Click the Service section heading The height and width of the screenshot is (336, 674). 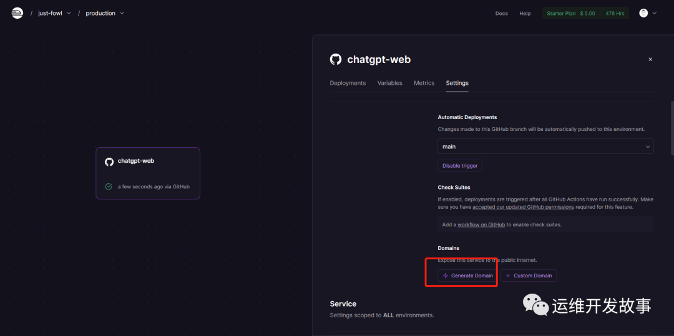click(x=343, y=304)
